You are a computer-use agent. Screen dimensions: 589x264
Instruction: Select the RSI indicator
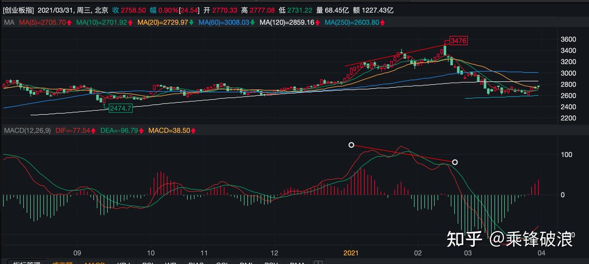click(147, 262)
